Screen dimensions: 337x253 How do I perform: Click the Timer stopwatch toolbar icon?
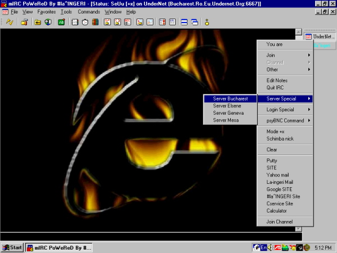[x=85, y=22]
